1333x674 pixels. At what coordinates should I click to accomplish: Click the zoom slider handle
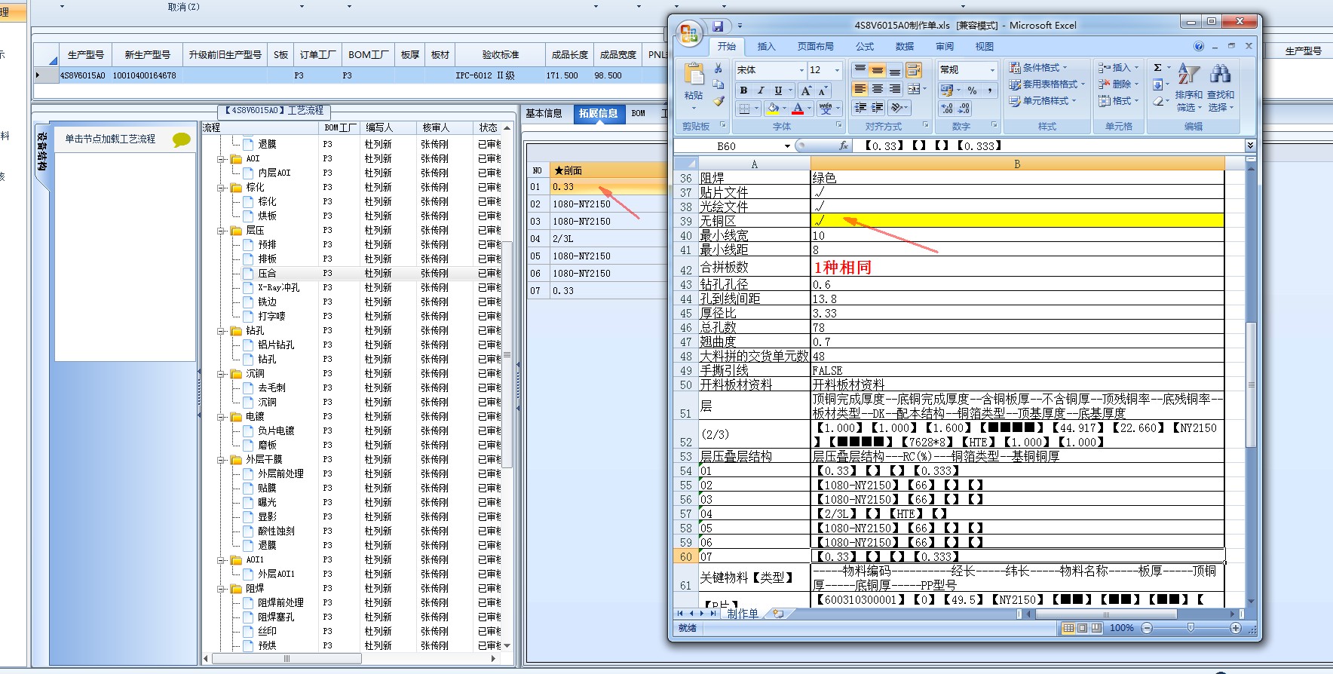1191,628
